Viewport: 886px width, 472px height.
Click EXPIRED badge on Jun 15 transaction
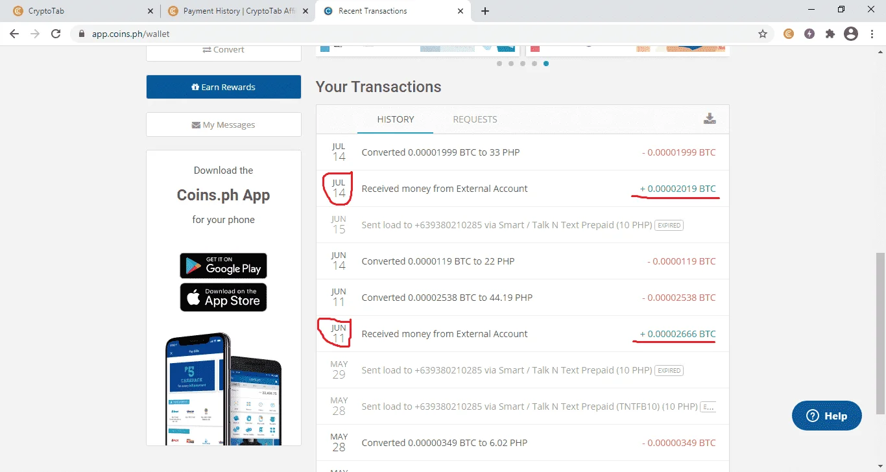tap(669, 226)
